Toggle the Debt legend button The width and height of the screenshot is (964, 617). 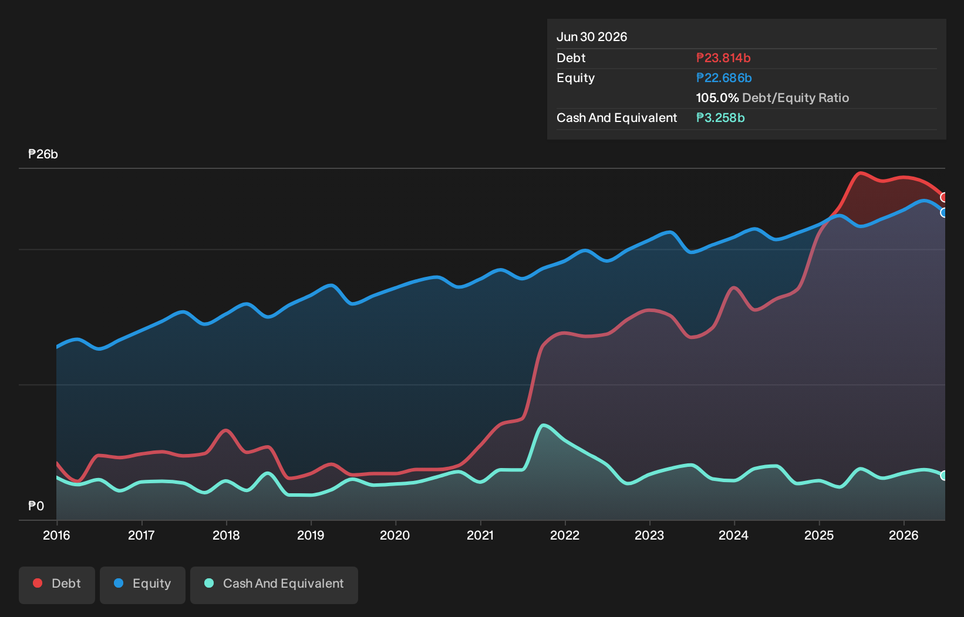57,585
